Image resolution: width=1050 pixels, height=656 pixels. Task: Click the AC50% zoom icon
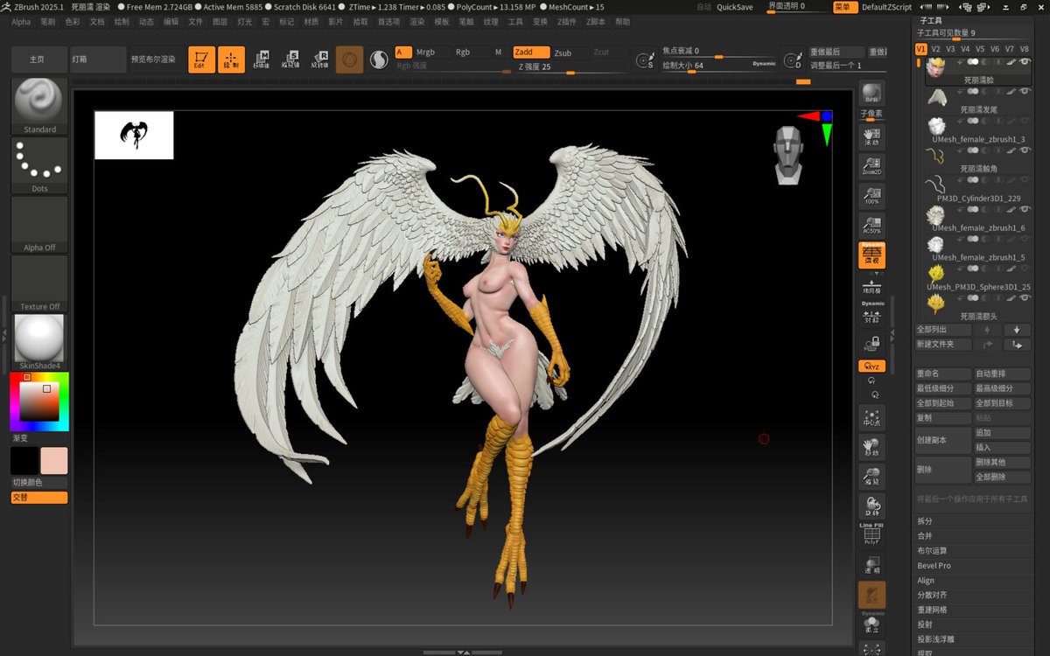pos(871,225)
